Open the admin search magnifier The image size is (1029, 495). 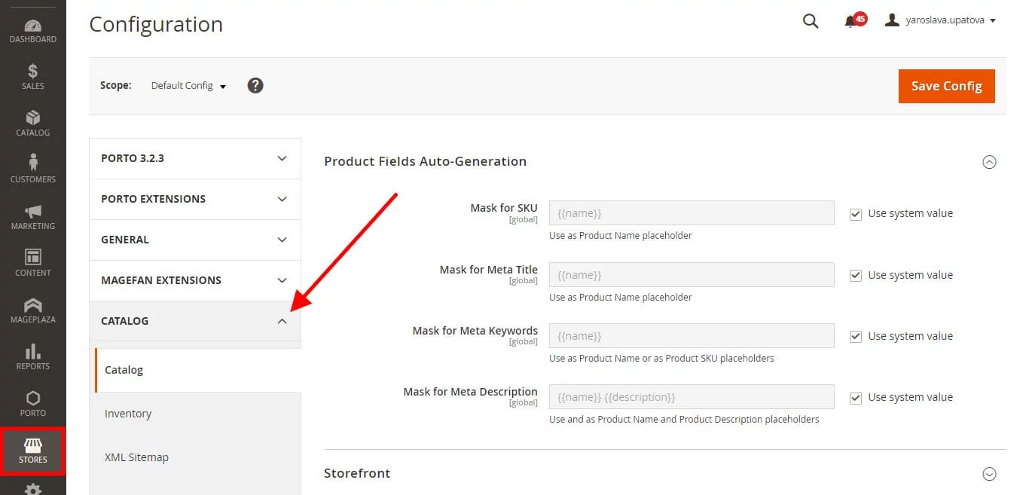(810, 21)
